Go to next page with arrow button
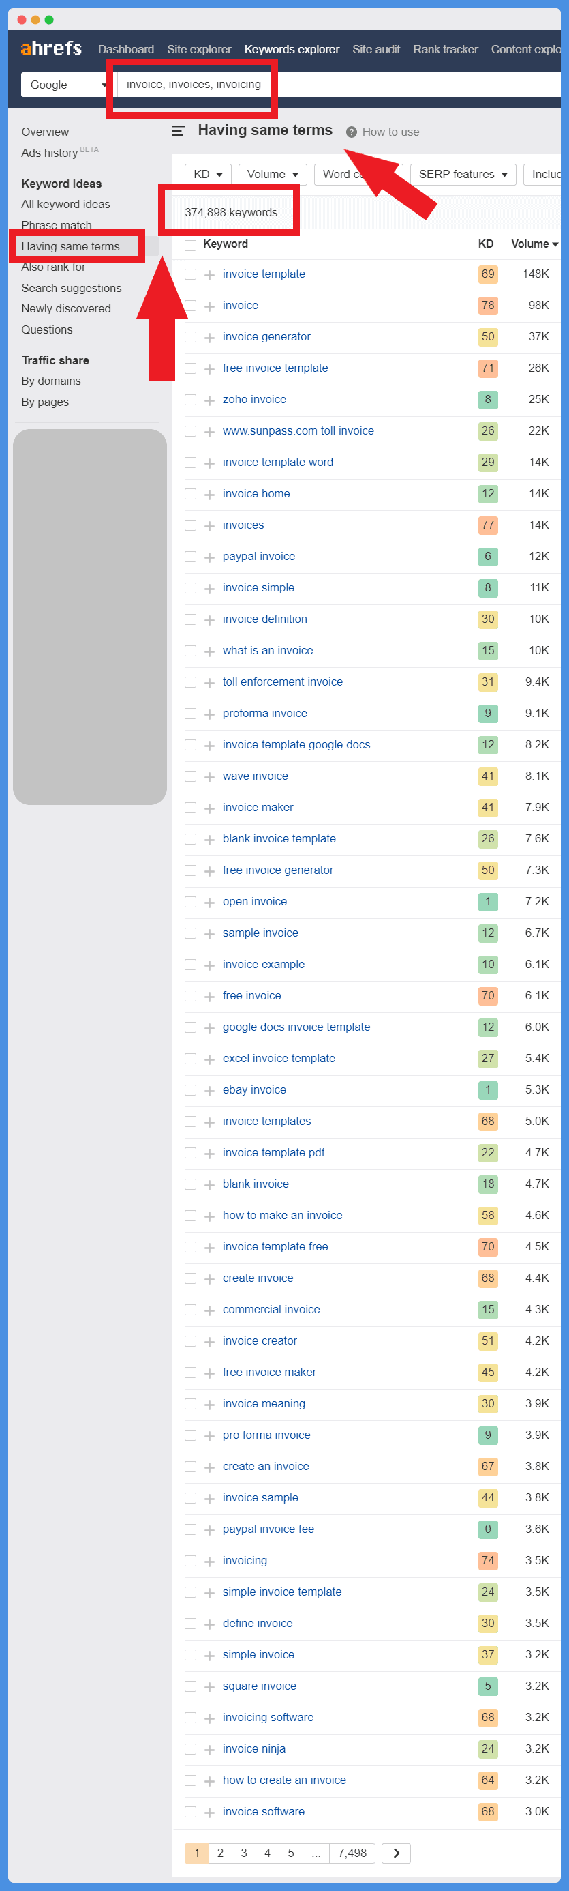Screen dimensions: 569x1891 pos(396,1853)
